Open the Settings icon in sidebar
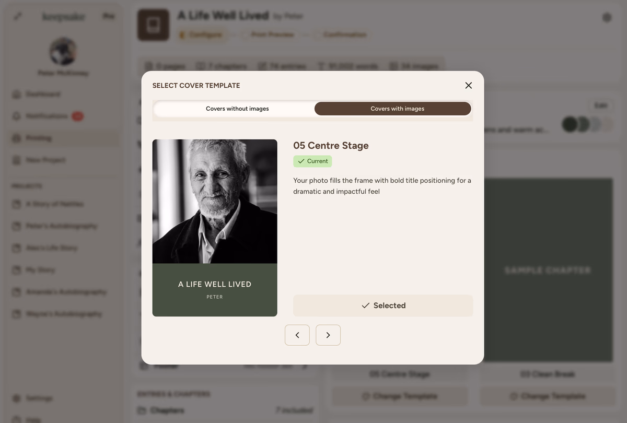 [17, 398]
